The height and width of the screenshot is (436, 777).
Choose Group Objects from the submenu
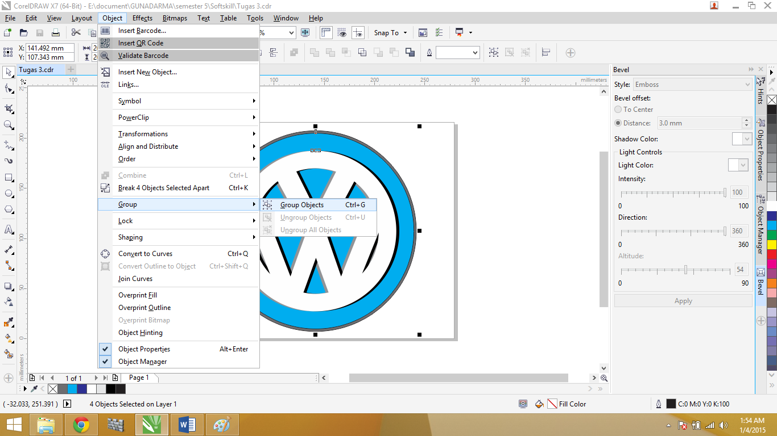[302, 205]
